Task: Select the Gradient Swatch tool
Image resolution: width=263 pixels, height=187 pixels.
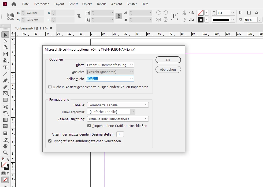Action: point(5,120)
